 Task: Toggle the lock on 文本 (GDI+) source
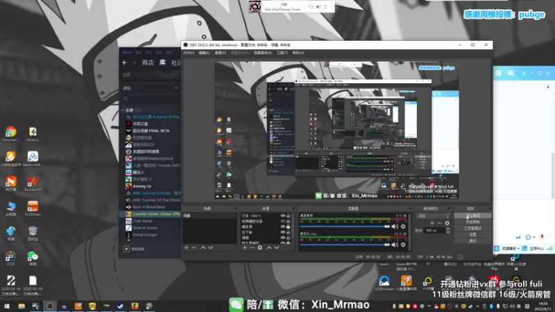tap(288, 216)
